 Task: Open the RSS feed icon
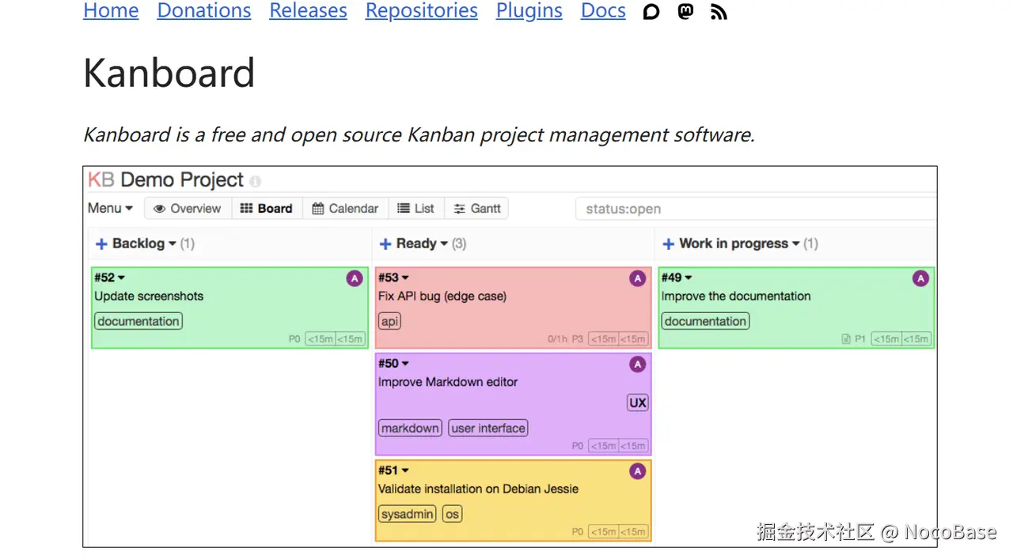(719, 12)
